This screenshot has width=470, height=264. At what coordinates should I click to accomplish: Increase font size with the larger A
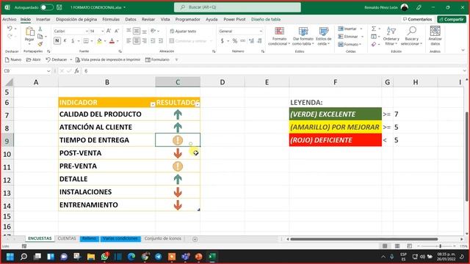tap(109, 31)
